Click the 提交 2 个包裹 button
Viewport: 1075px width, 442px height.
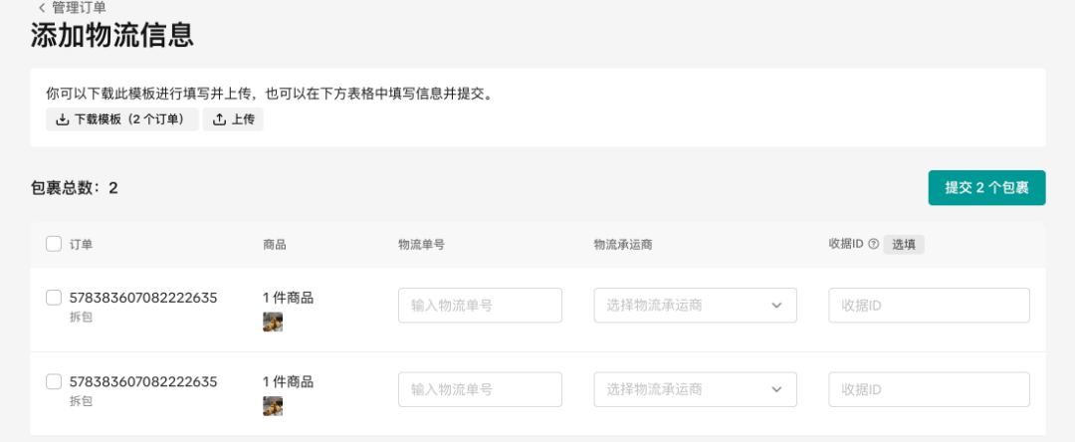pos(986,188)
